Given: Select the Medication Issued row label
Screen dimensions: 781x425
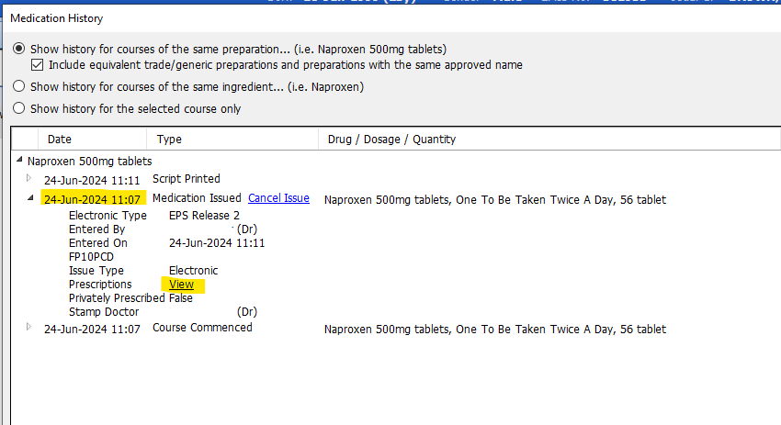Looking at the screenshot, I should tap(197, 198).
